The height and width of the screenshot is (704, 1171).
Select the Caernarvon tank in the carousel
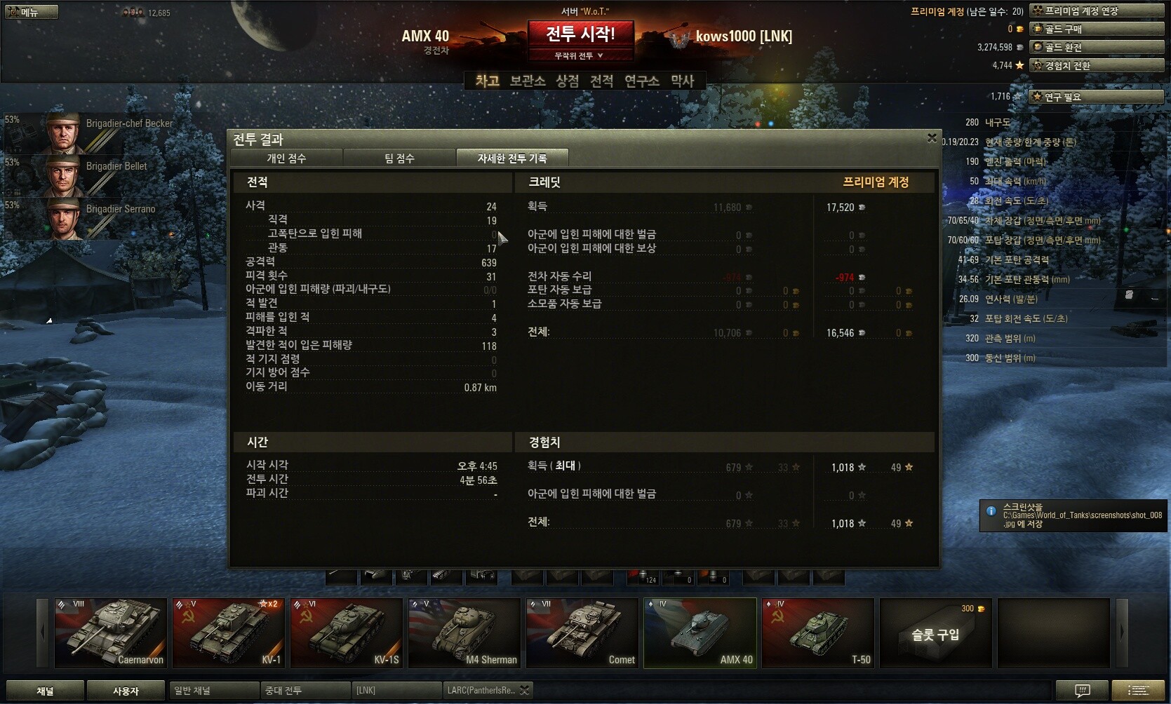[111, 632]
